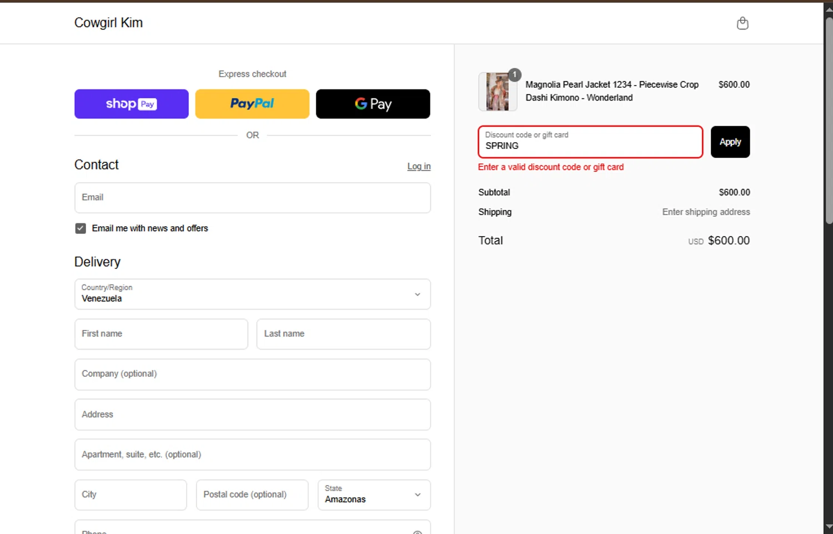Focus the Apartment, suite, etc. field
The image size is (833, 534).
pos(253,455)
